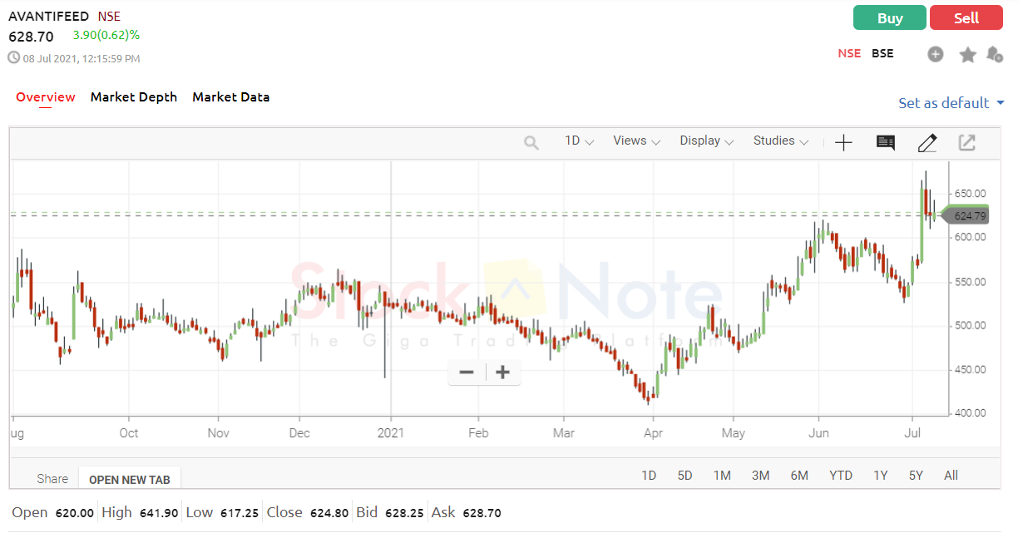
Task: Click the High value 641.90
Action: coord(161,514)
